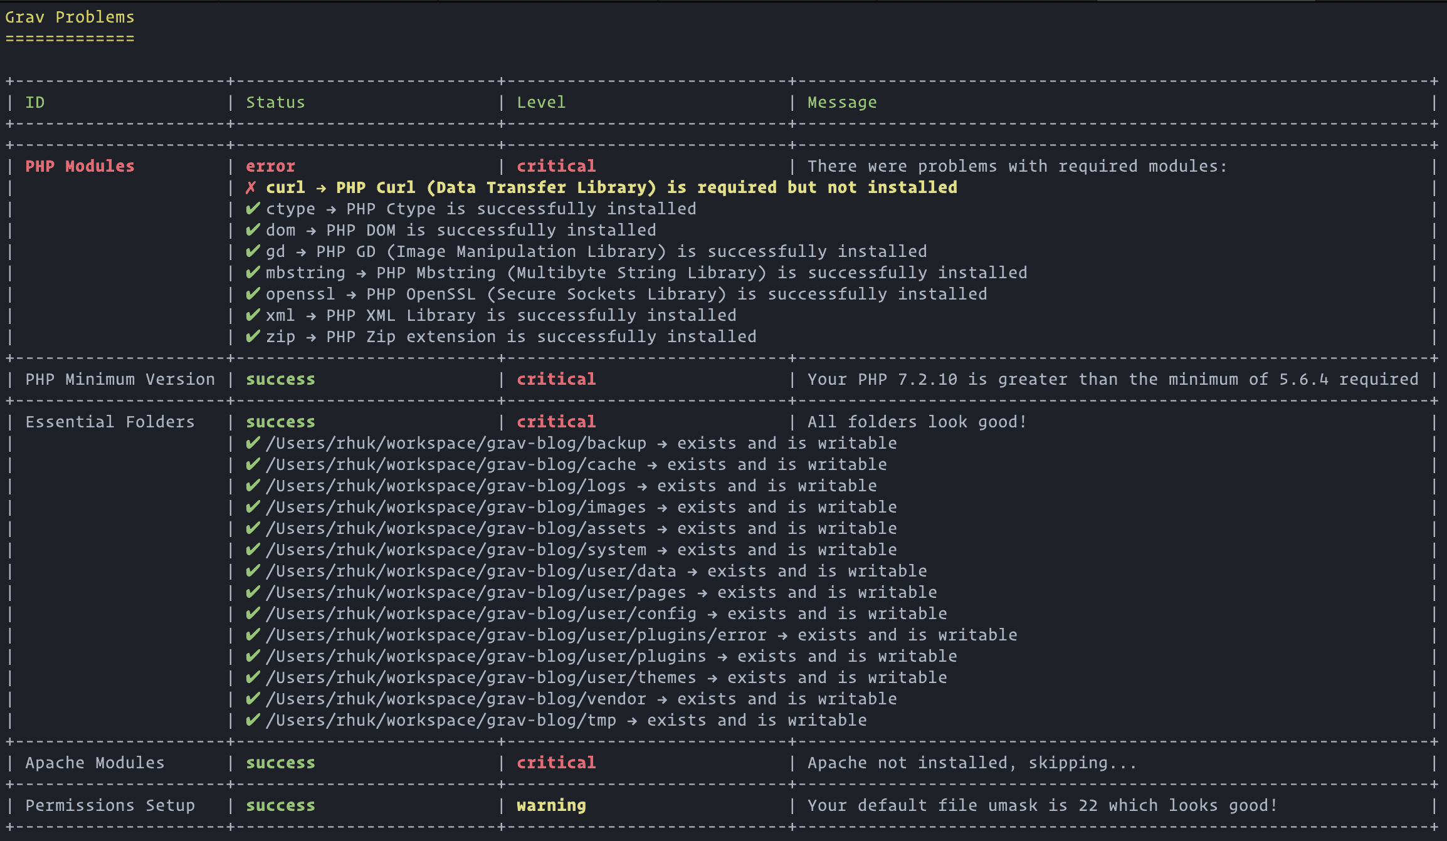Click the checkmark for grav-blog/user/config folder
This screenshot has height=841, width=1447.
click(x=253, y=614)
